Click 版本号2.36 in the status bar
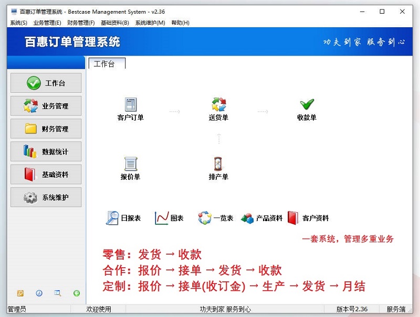This screenshot has width=420, height=317. point(352,309)
